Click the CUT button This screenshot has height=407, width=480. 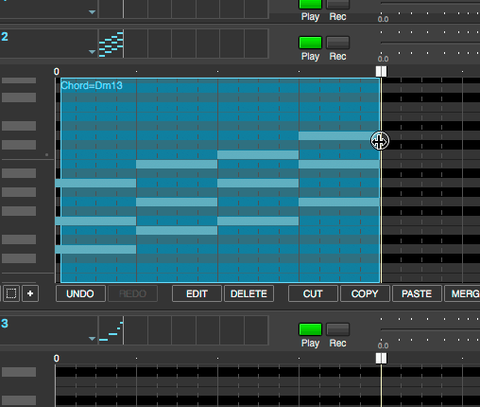coord(313,293)
